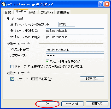
Task: Click the mail account icon in title bar
Action: (x=3, y=4)
